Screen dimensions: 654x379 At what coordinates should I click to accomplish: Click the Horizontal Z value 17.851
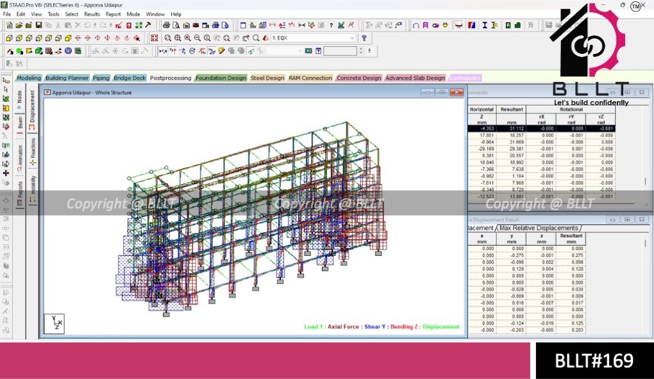coord(487,135)
